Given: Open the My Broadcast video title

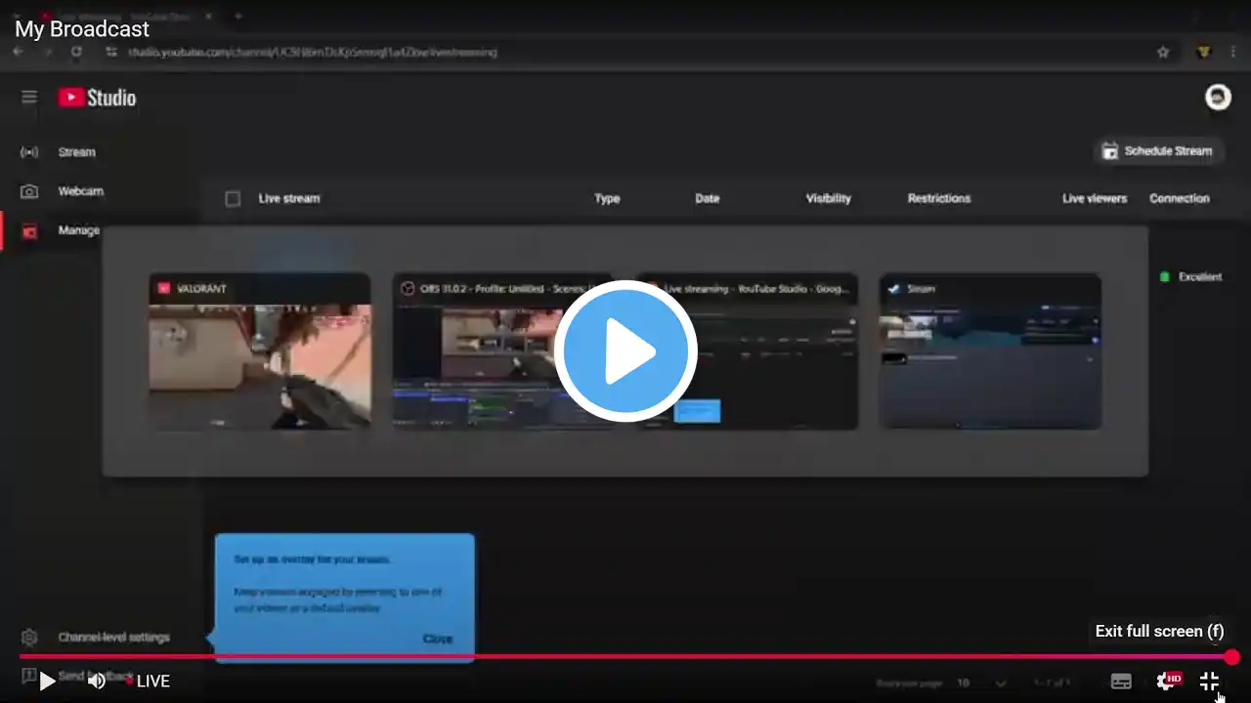Looking at the screenshot, I should click(82, 29).
